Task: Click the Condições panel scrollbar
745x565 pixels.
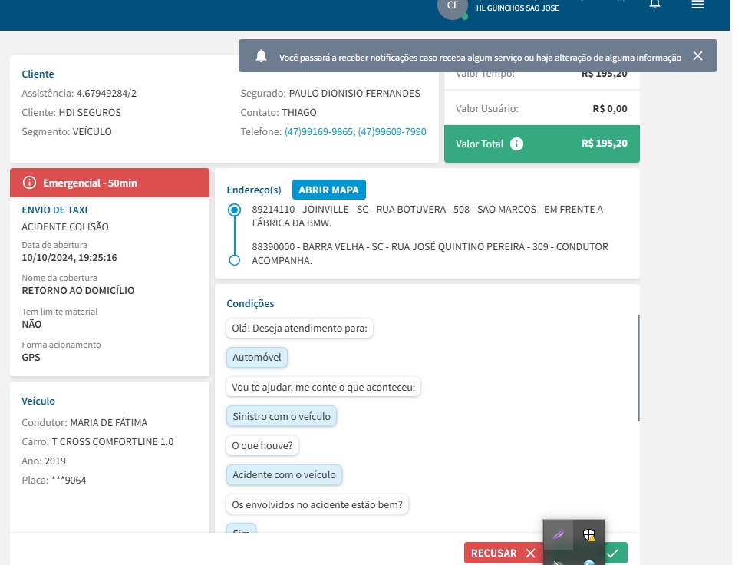Action: pos(638,368)
